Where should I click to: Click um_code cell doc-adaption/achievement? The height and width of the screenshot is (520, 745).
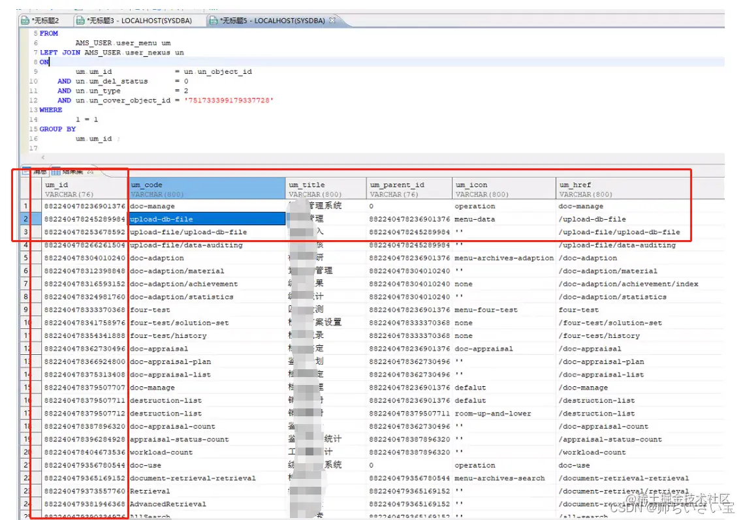point(207,284)
